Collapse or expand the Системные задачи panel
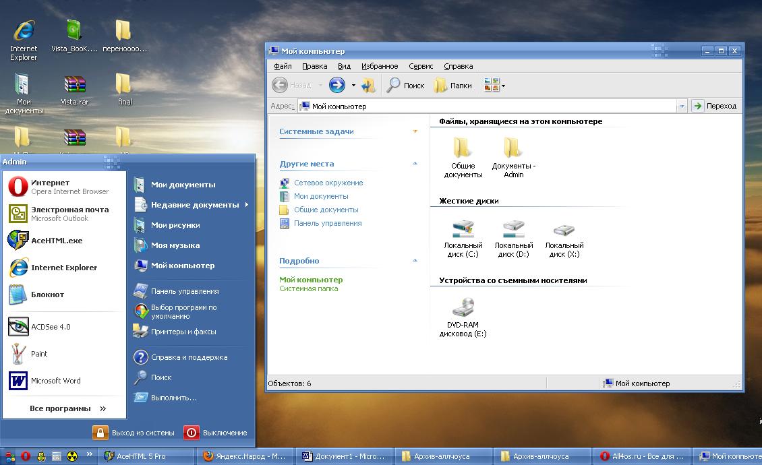This screenshot has height=465, width=762. [415, 131]
